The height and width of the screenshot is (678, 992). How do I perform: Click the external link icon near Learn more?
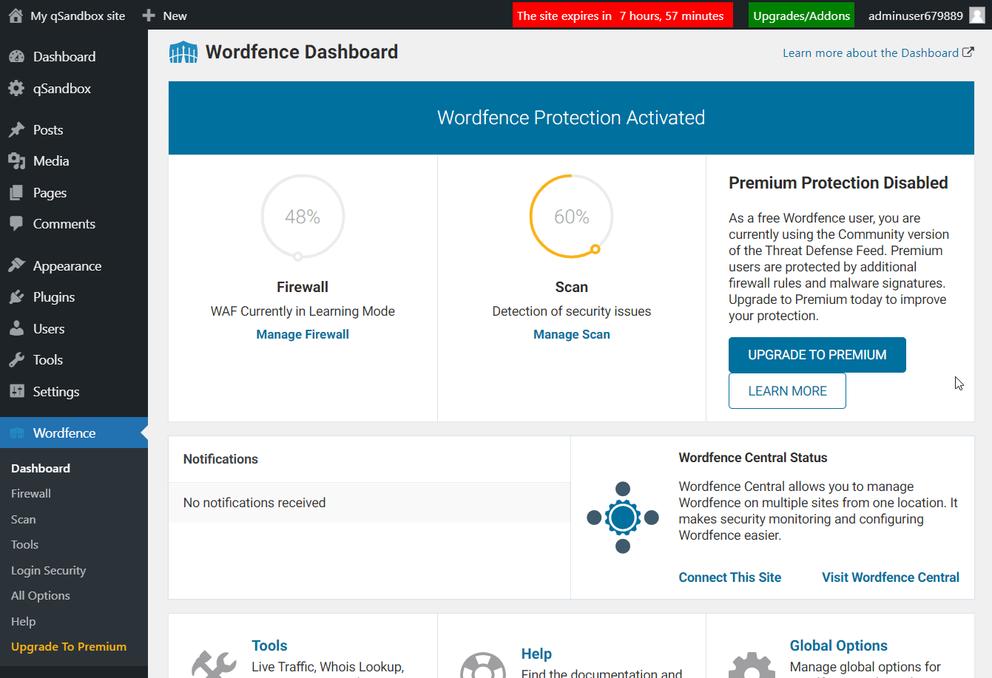(968, 52)
